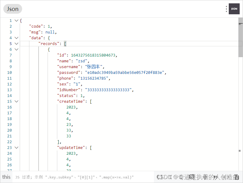
Task: Collapse the "records" array fold arrow
Action: pyautogui.click(x=16, y=44)
